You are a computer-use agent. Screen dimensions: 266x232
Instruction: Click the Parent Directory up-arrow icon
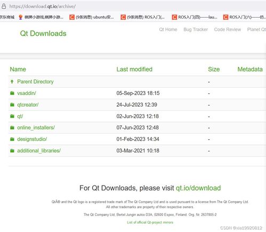tap(12, 82)
